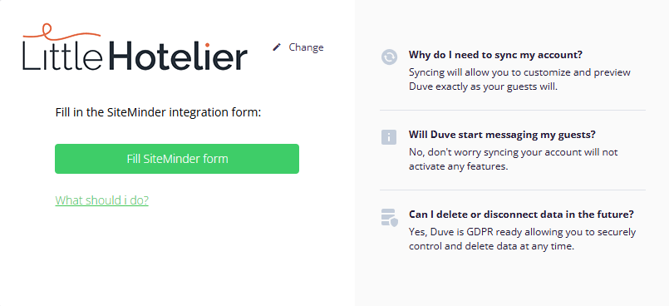
Task: Click the data shield icon beside GDPR question
Action: pyautogui.click(x=389, y=217)
